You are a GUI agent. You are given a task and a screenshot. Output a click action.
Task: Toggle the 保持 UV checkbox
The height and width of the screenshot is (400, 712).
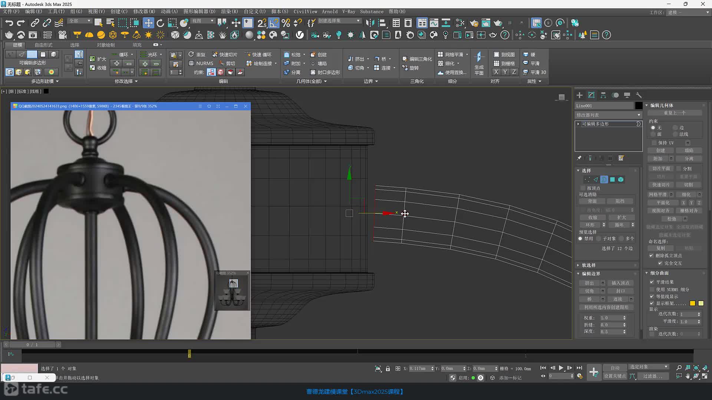tap(654, 143)
